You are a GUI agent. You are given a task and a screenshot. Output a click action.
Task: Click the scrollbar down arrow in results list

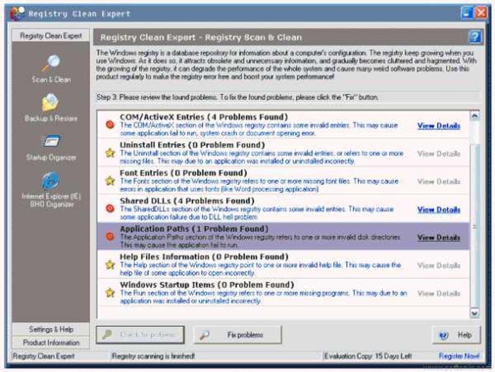click(x=474, y=313)
